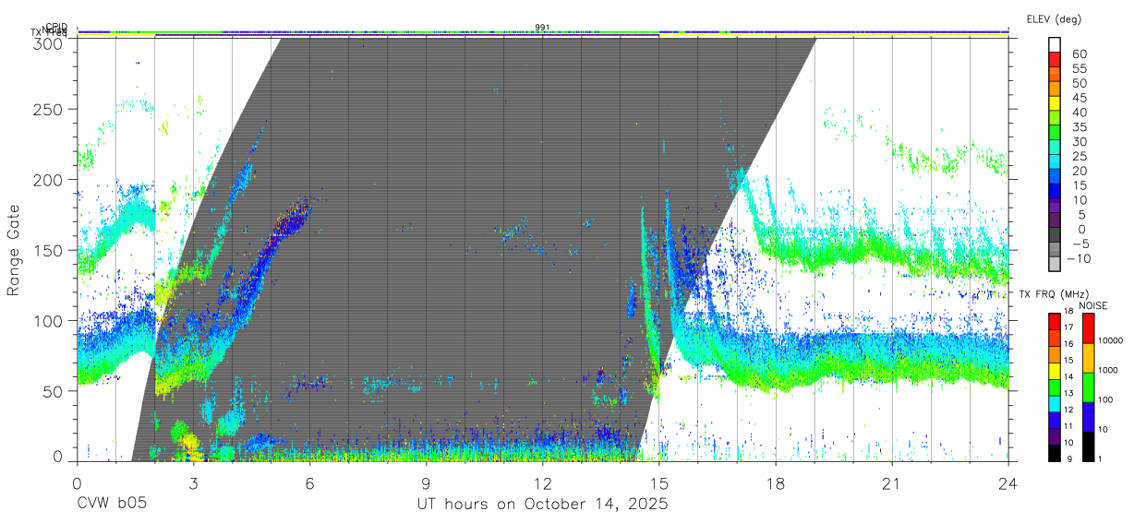Click the "NOISE" legend title above noise bar

(x=1092, y=305)
